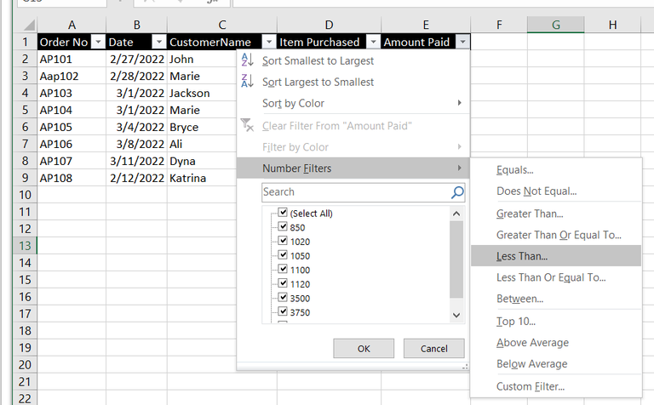
Task: Uncheck the 850 value checkbox
Action: 284,227
